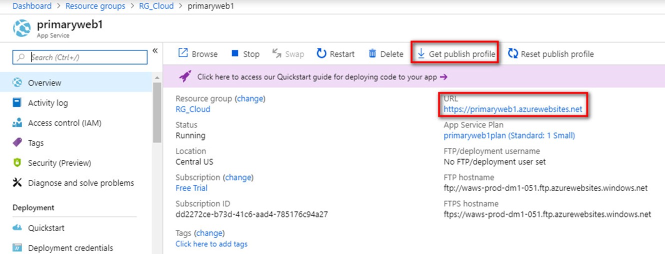Screen dimensions: 665x254
Task: Click the green Security shield icon
Action: [x=17, y=162]
